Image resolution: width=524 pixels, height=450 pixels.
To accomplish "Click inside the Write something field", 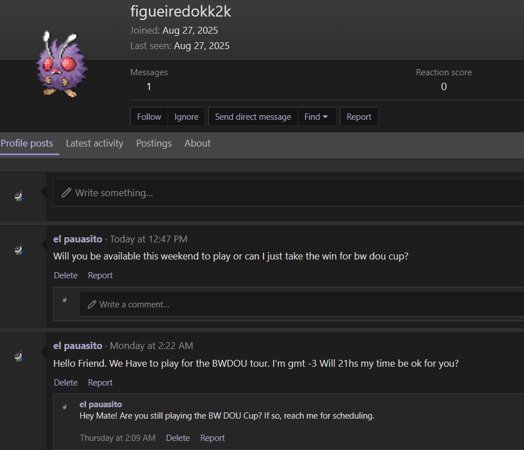I will tap(289, 193).
